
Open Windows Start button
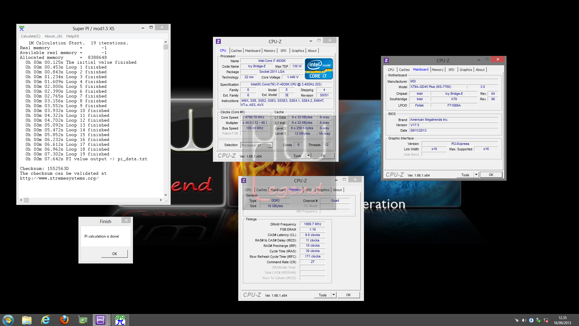8,320
